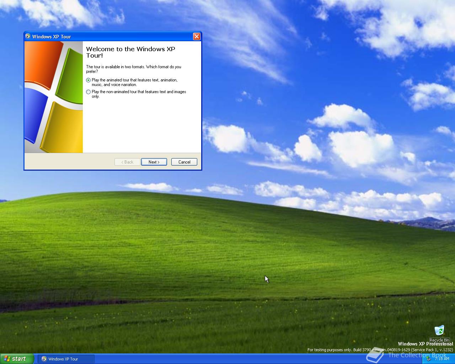Cancel the Windows XP Tour dialog
Viewport: 455px width, 364px height.
tap(184, 162)
